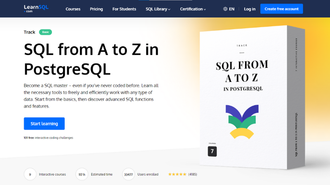The image size is (330, 185).
Task: Click the Log in link
Action: coord(250,9)
